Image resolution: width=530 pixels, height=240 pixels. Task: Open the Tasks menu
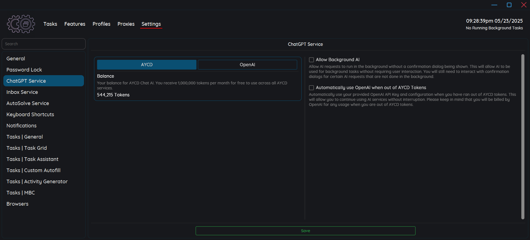click(x=50, y=24)
